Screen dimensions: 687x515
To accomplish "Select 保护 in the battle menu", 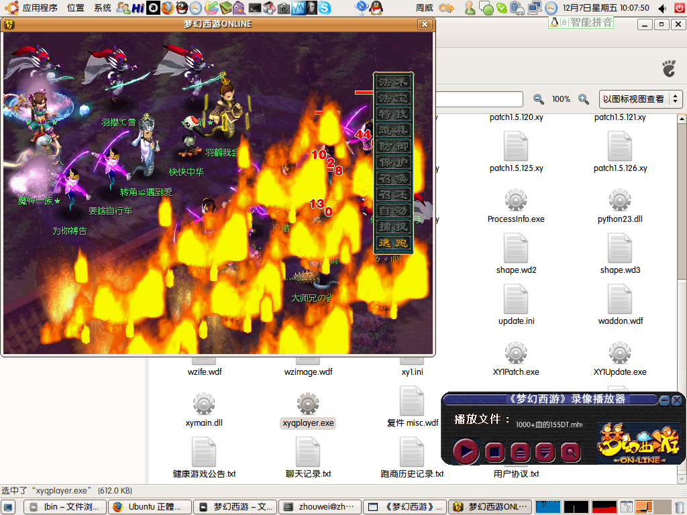I will [393, 162].
